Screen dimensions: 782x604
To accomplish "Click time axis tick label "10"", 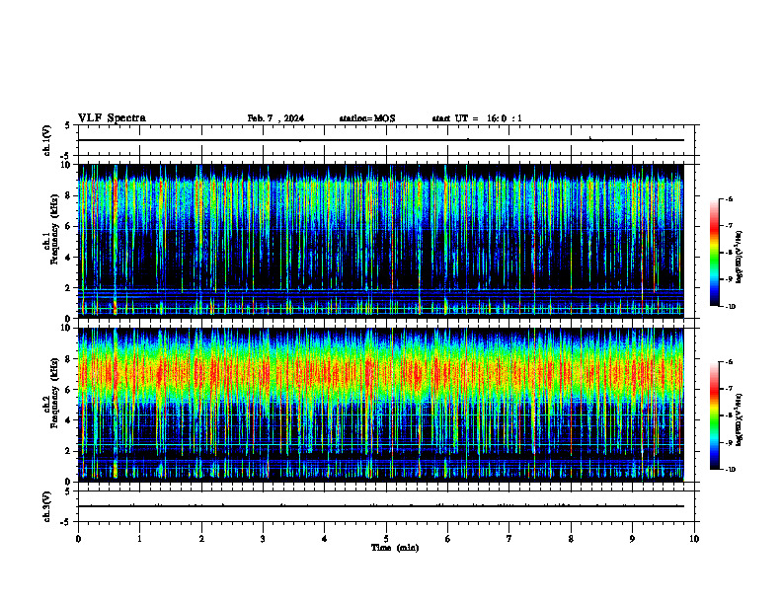I will tap(694, 539).
